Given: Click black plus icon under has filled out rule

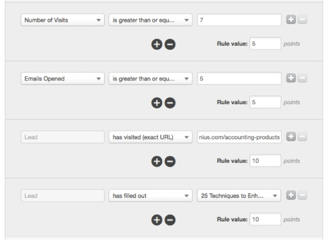Looking at the screenshot, I should (157, 220).
